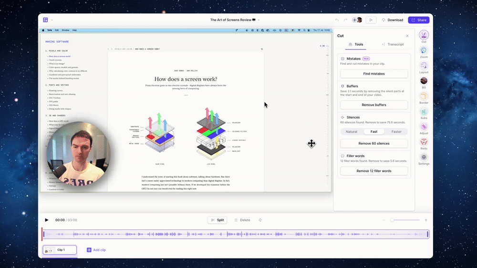The height and width of the screenshot is (268, 477).
Task: Click the timeline zoom-in plus icon
Action: pyautogui.click(x=426, y=220)
